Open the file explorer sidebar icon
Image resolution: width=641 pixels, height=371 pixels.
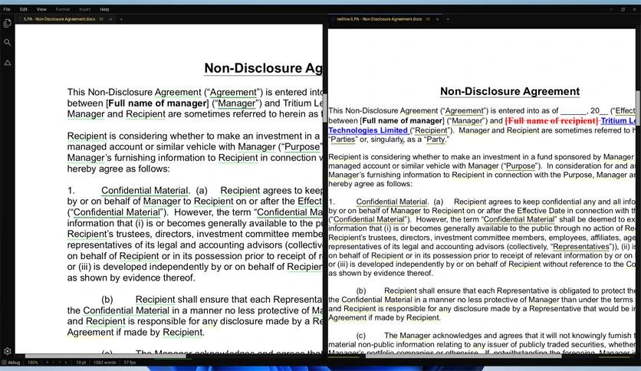coord(8,23)
